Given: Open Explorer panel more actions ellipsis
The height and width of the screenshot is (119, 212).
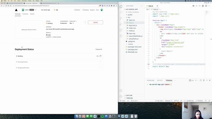Looking at the screenshot, I should point(141,6).
